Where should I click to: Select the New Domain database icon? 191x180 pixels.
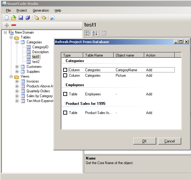[x=11, y=32]
